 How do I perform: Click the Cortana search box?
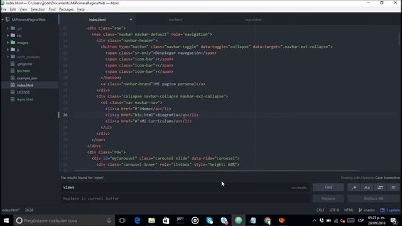pyautogui.click(x=64, y=220)
